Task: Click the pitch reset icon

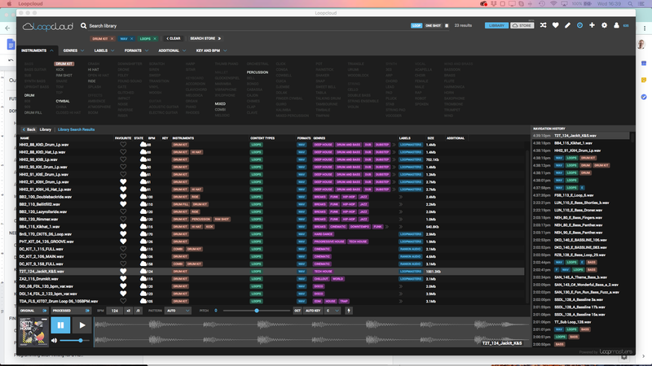Action: pos(216,311)
